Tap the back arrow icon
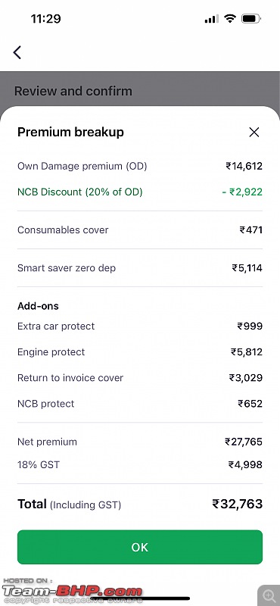Screen dimensions: 280x606 pos(17,52)
